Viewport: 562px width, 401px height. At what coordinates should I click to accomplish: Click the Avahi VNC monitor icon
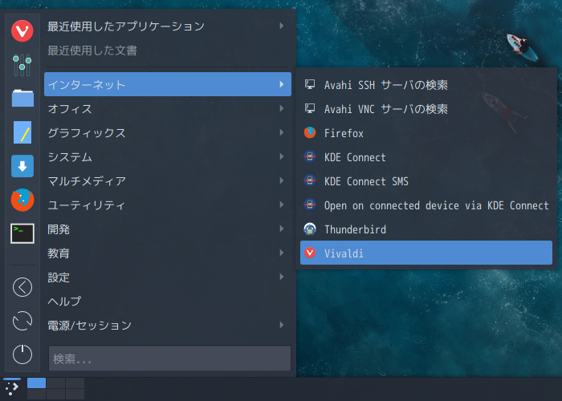pyautogui.click(x=310, y=108)
